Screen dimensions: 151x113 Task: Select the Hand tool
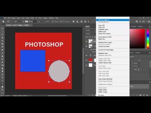point(2,87)
